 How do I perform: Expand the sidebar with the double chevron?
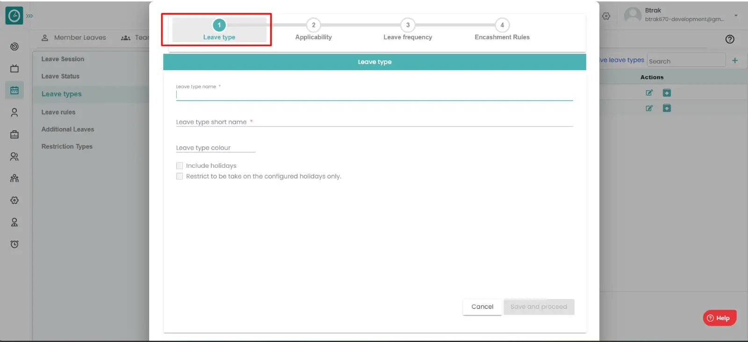29,16
